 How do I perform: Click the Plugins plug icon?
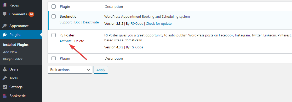click(x=5, y=35)
